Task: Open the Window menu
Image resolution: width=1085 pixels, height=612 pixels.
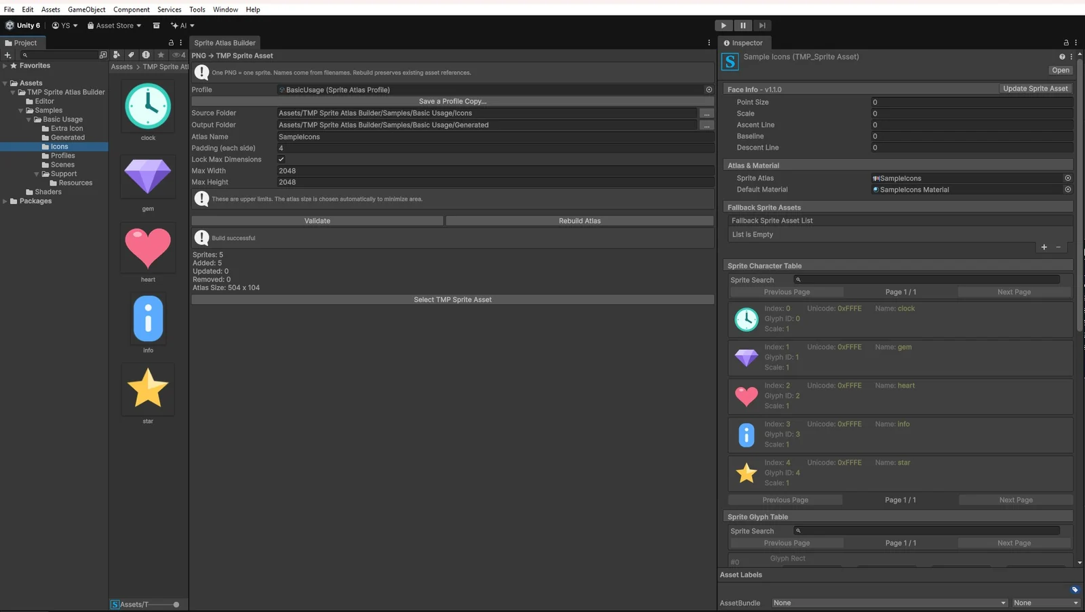Action: (x=225, y=9)
